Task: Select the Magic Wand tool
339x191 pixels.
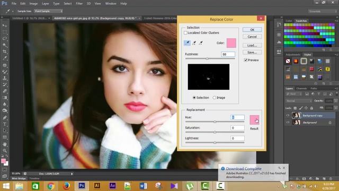Action: click(x=5, y=45)
